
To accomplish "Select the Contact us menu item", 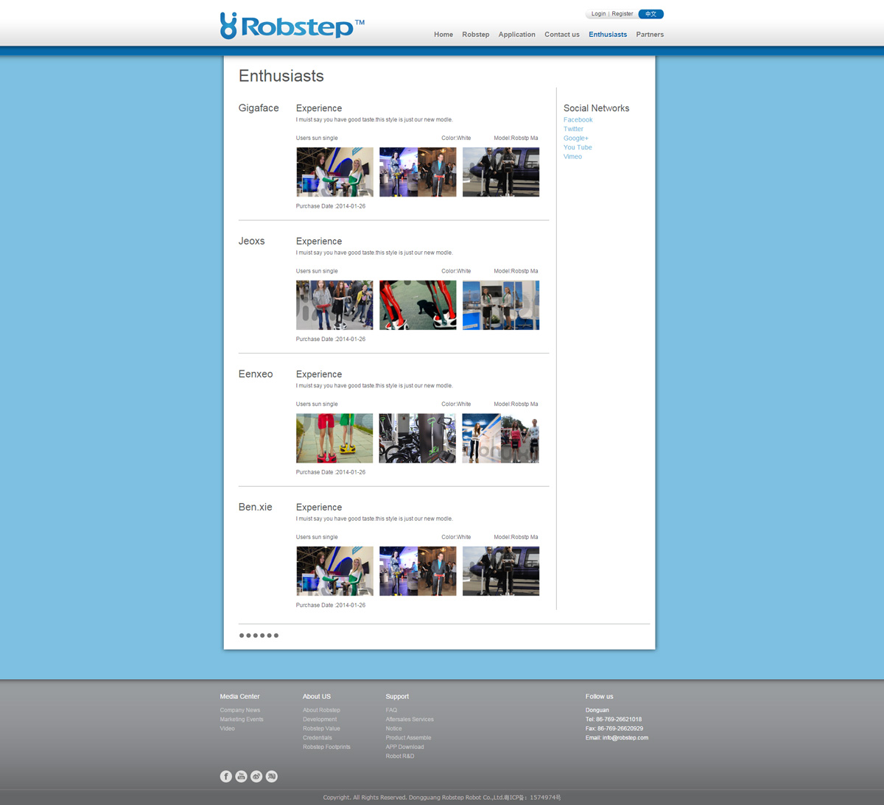I will click(x=561, y=35).
